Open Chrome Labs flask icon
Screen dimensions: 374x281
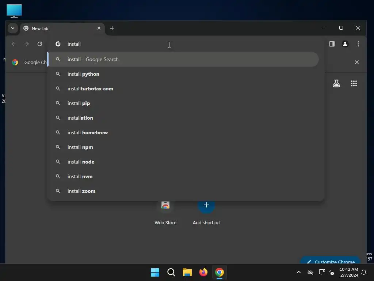tap(336, 83)
